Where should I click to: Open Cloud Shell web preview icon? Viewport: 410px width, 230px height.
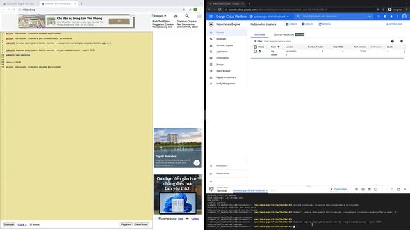click(x=369, y=190)
